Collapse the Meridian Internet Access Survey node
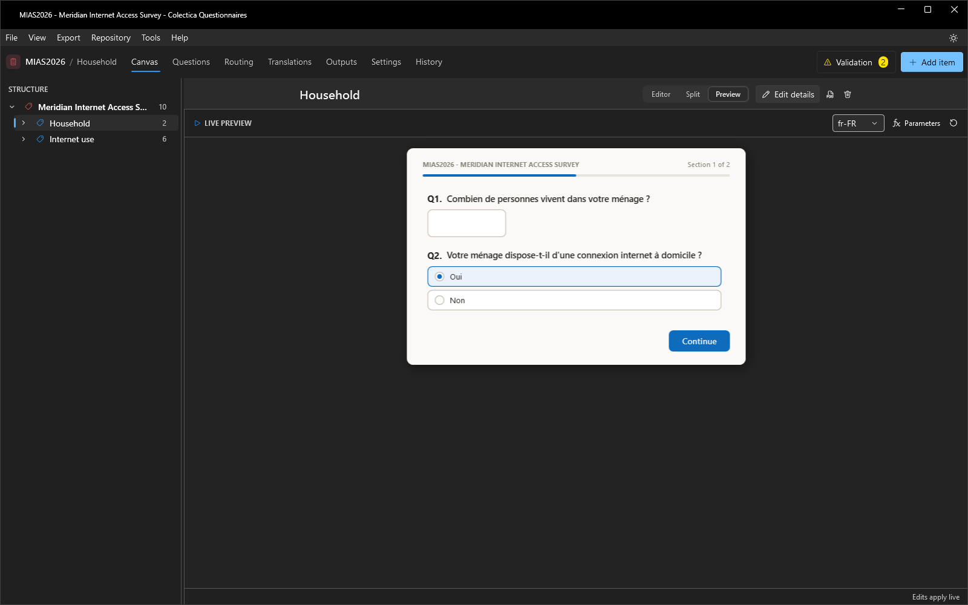The image size is (968, 605). pos(12,107)
